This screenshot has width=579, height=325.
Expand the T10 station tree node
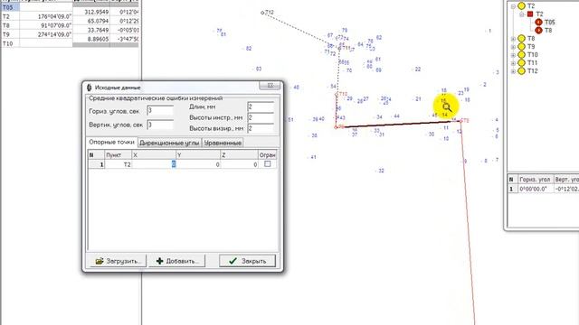pos(513,55)
